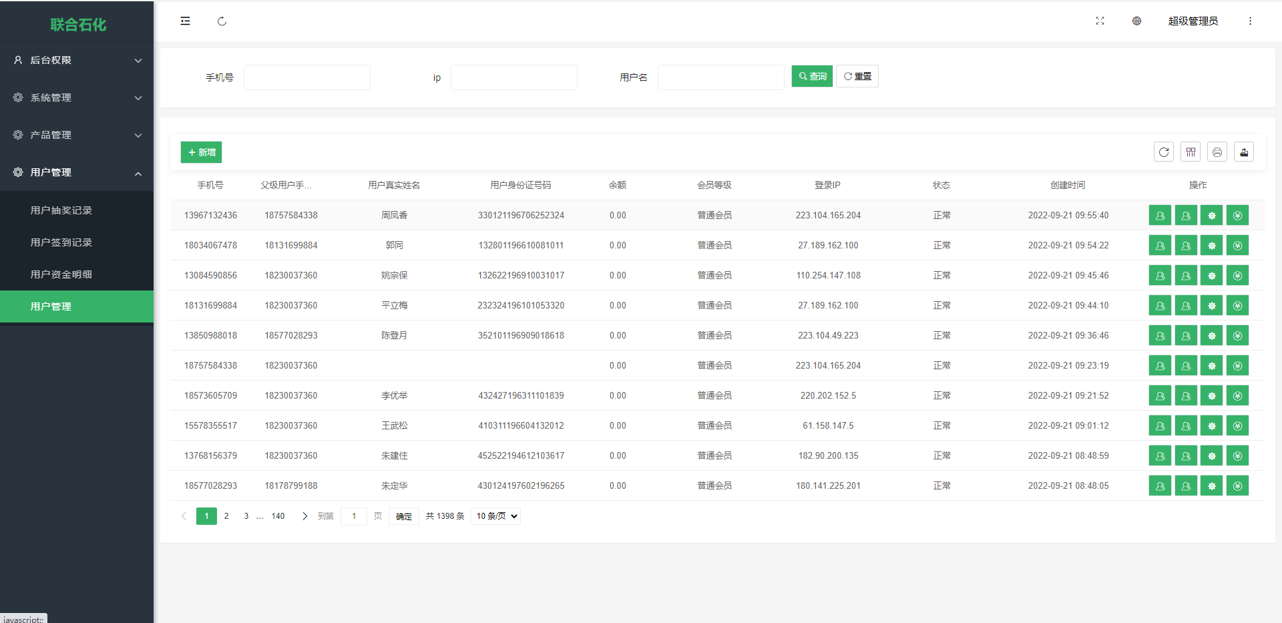Open the column filter grid icon
The width and height of the screenshot is (1282, 623).
click(1191, 152)
